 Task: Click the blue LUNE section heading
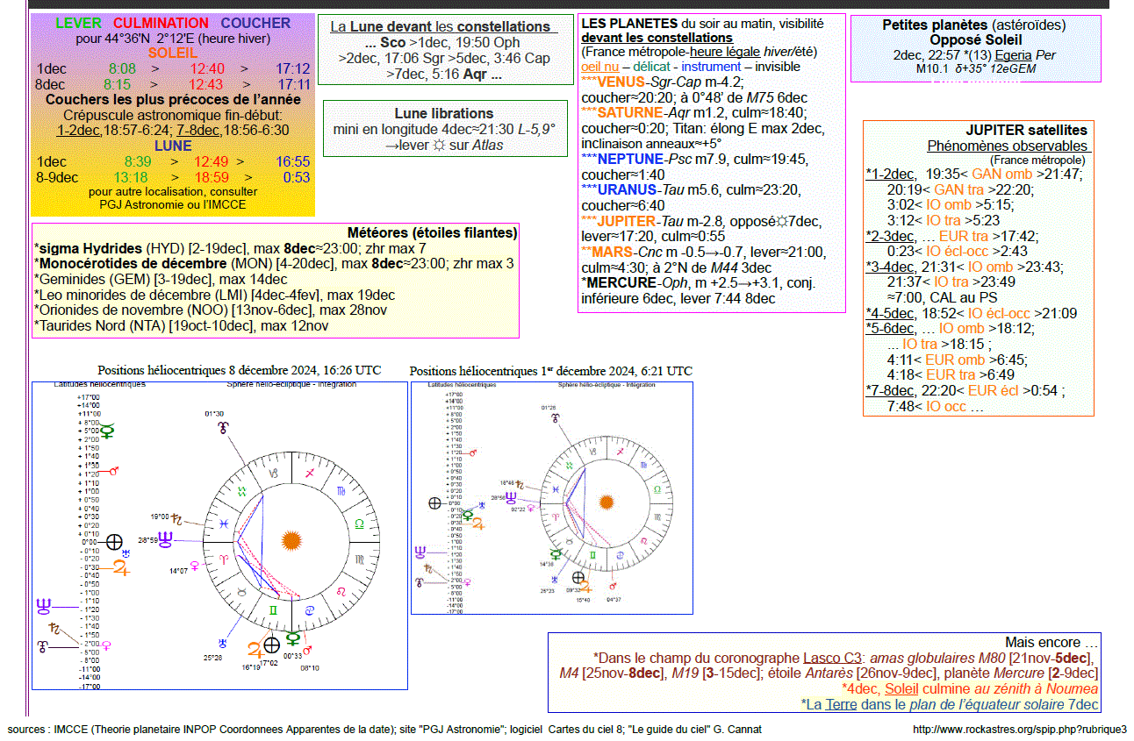pyautogui.click(x=173, y=146)
